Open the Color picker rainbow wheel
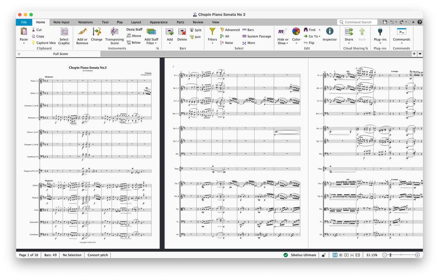The width and height of the screenshot is (439, 279). point(296,31)
